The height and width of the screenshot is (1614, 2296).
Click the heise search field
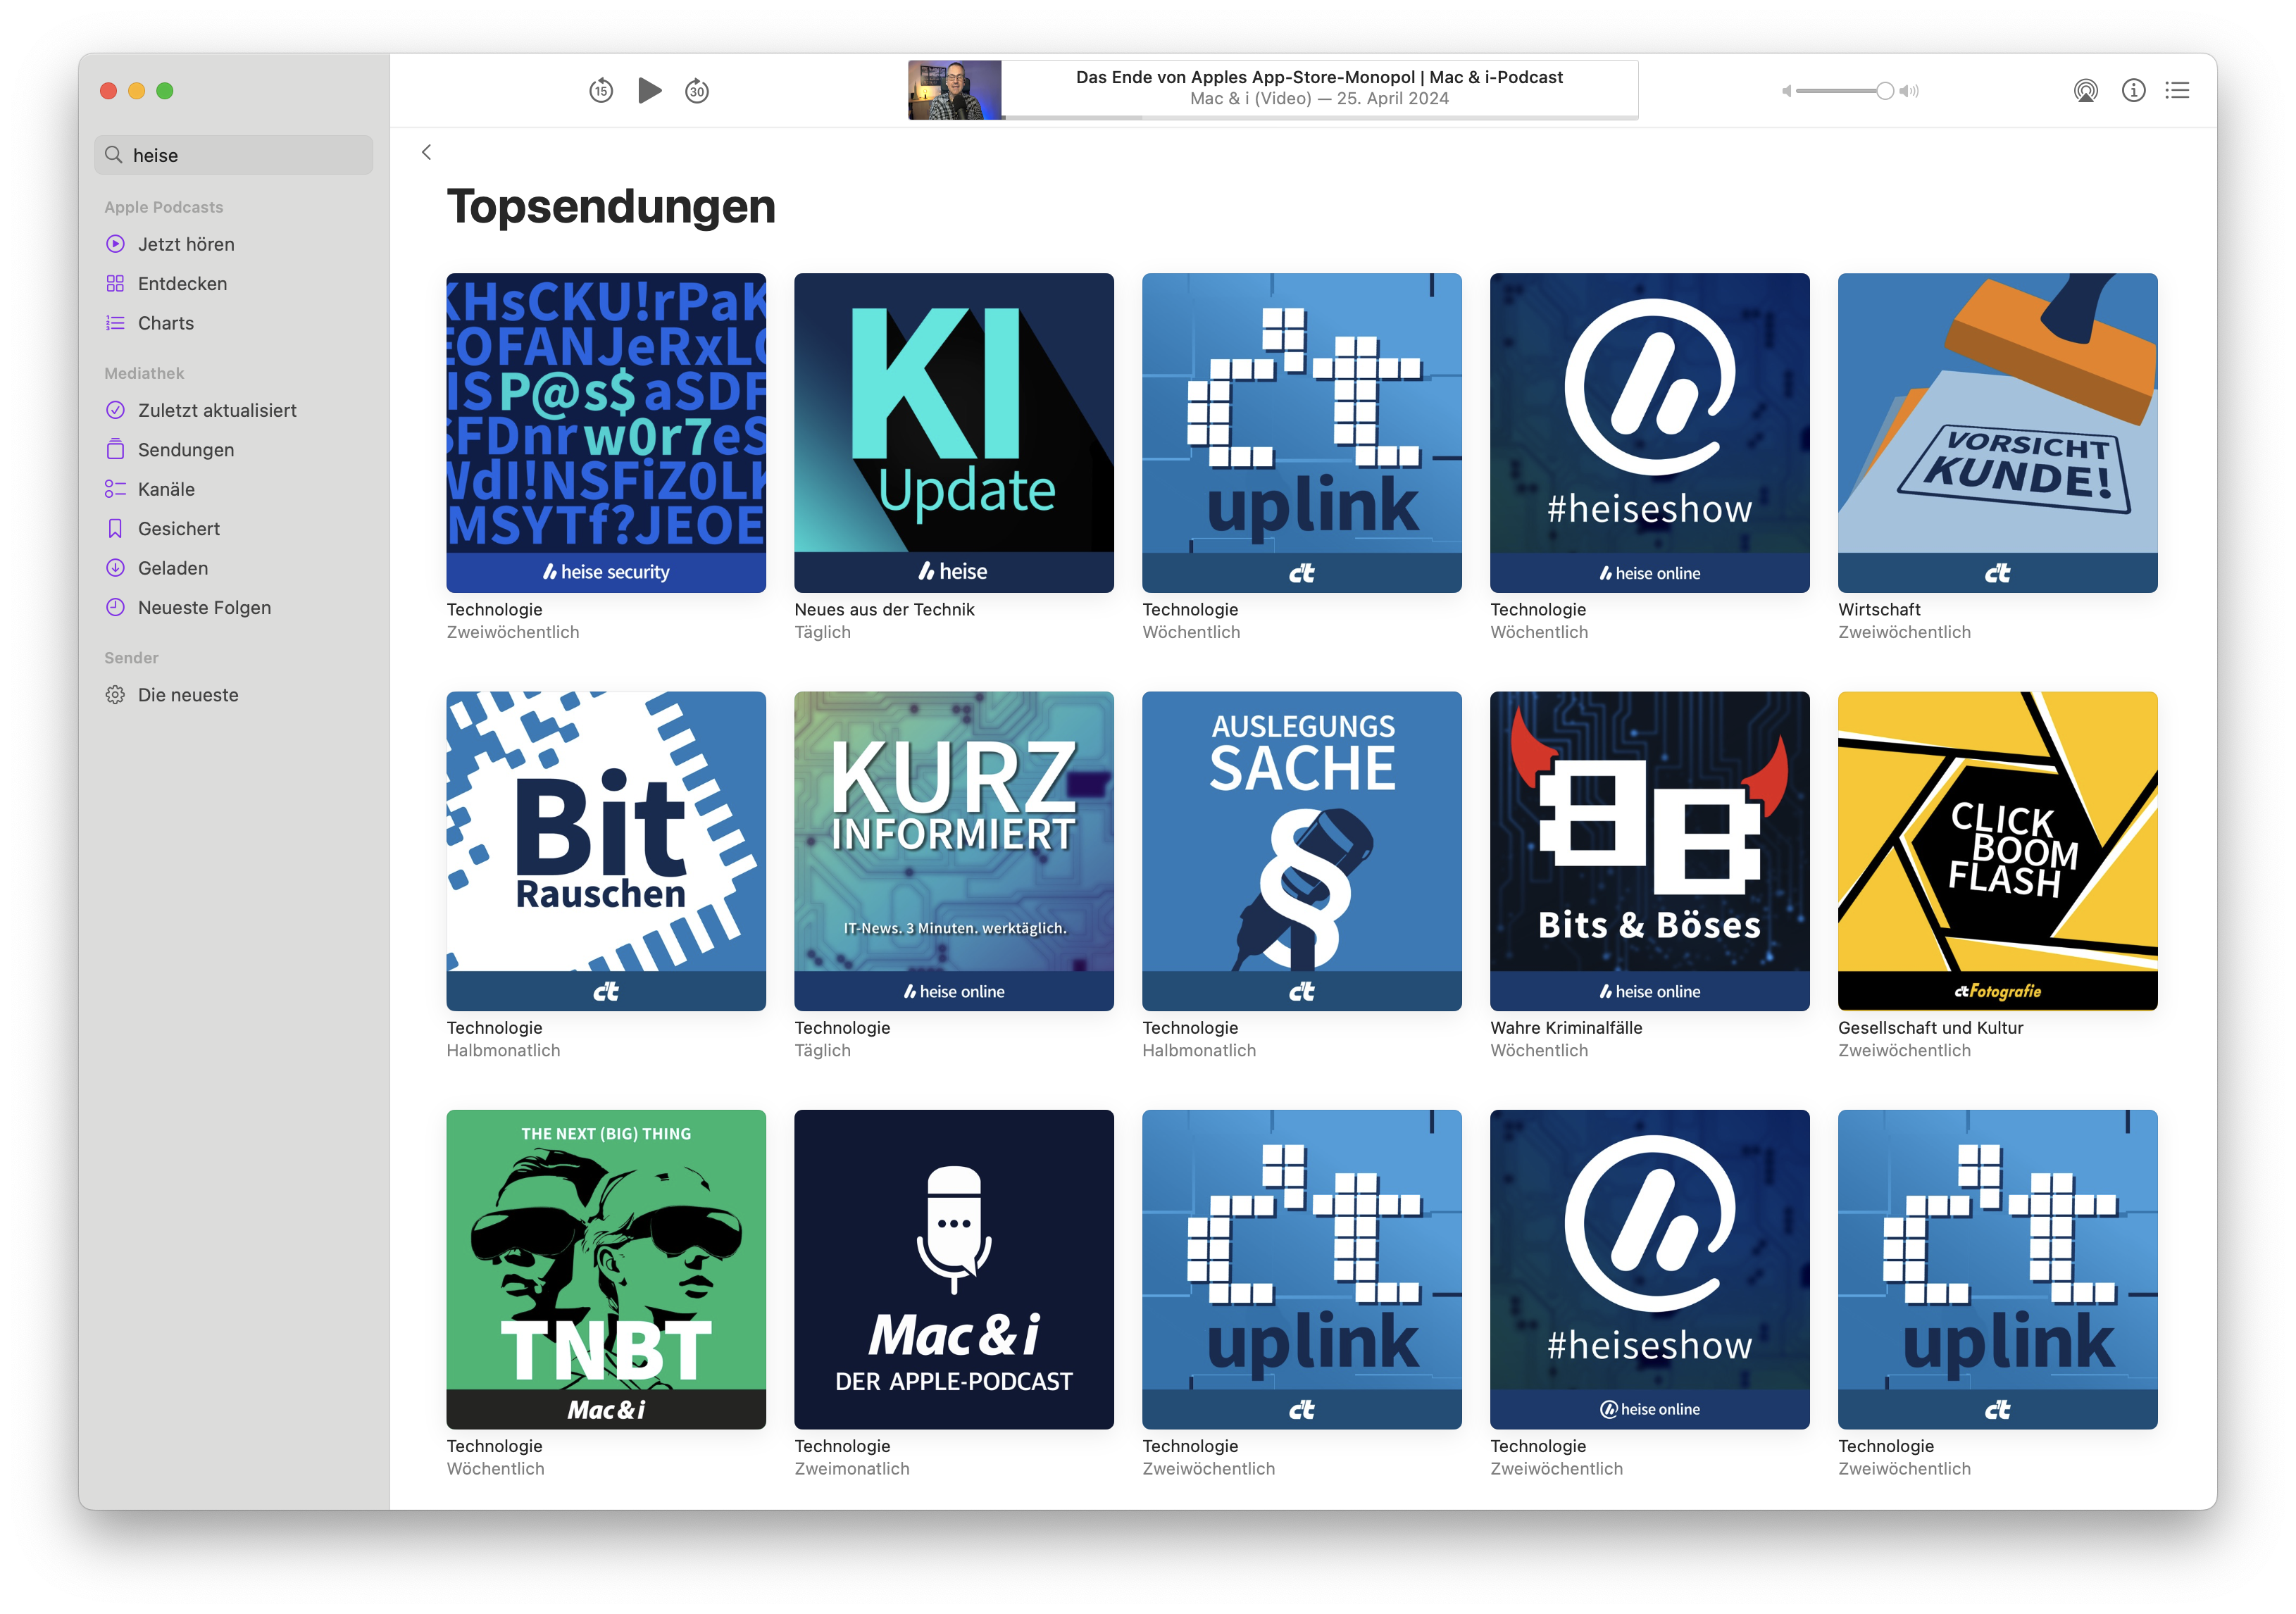click(235, 155)
